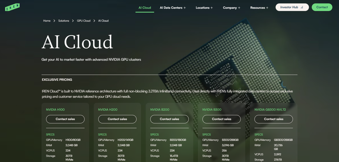Click the AI Cloud page heading
Screen dimensions: 339x162
click(x=77, y=42)
